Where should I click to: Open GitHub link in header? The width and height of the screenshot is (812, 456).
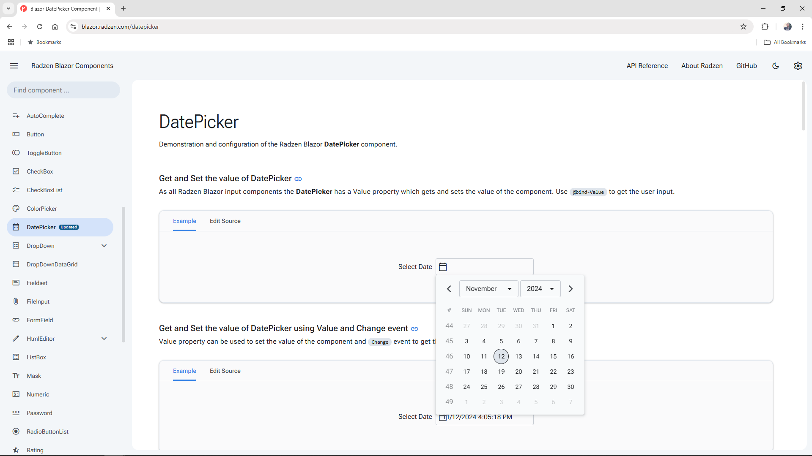746,66
